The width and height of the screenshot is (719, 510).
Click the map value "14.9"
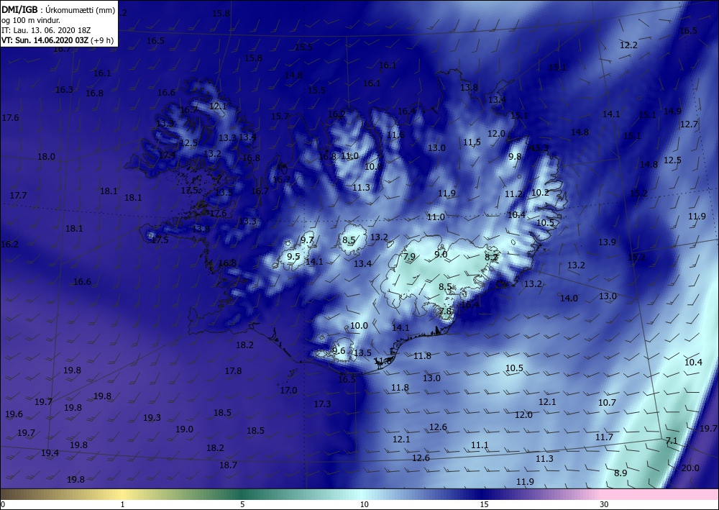[x=672, y=111]
